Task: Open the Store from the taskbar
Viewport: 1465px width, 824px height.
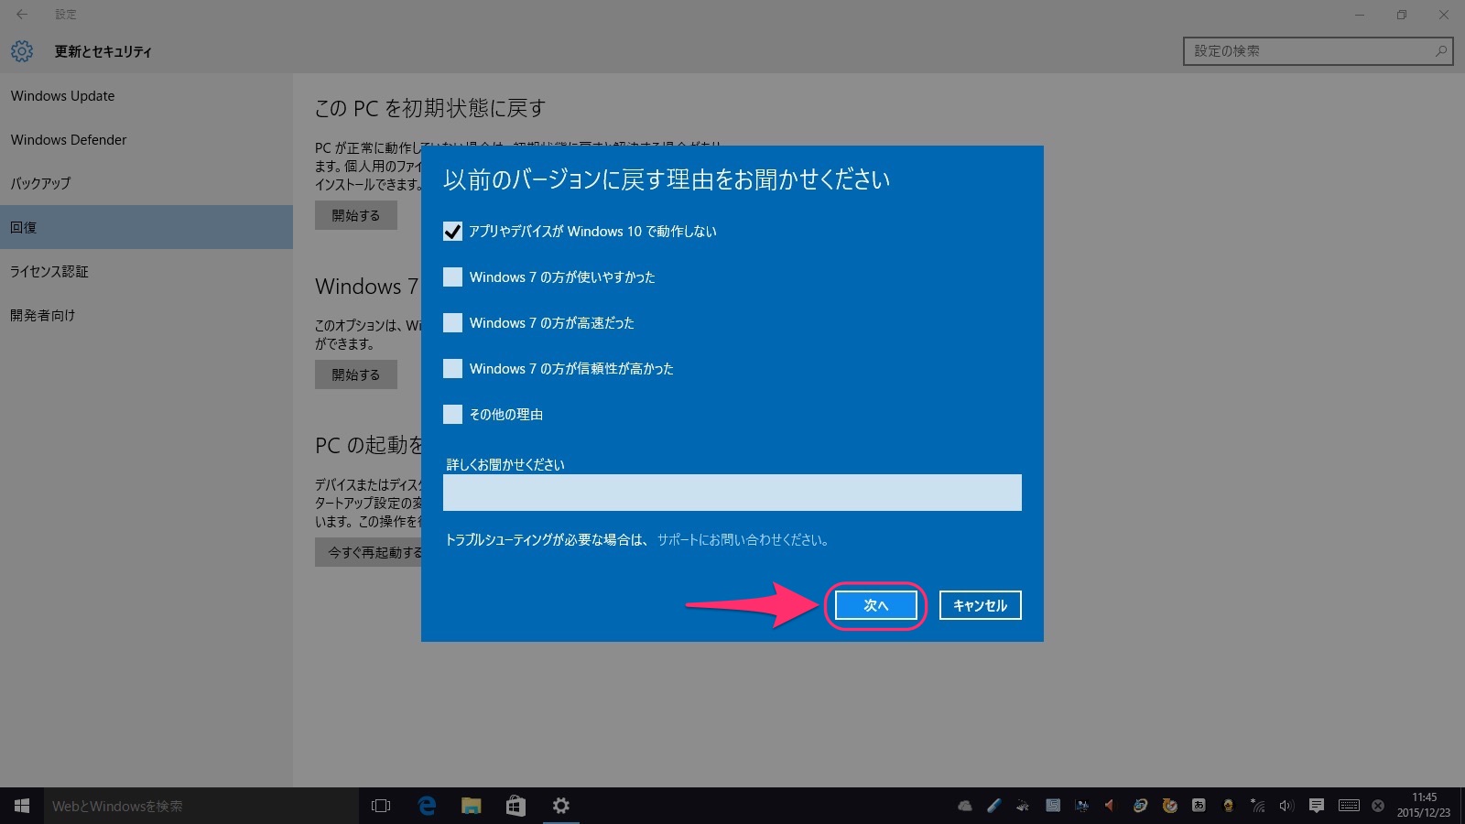Action: click(x=515, y=806)
